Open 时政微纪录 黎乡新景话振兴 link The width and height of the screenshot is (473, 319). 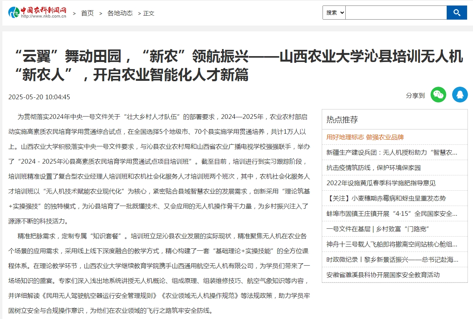tap(392, 259)
